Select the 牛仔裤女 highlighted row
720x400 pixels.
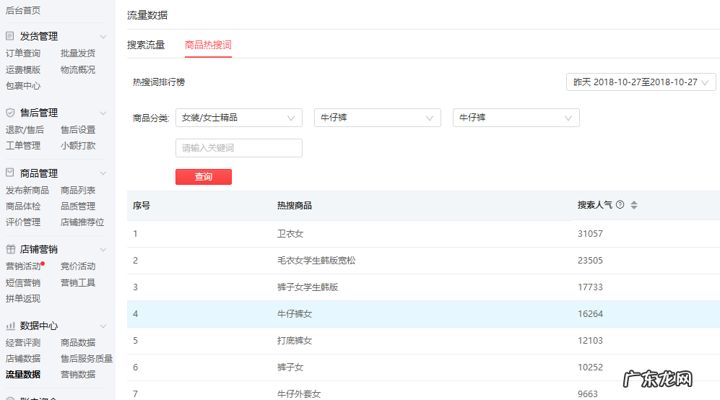click(x=423, y=314)
